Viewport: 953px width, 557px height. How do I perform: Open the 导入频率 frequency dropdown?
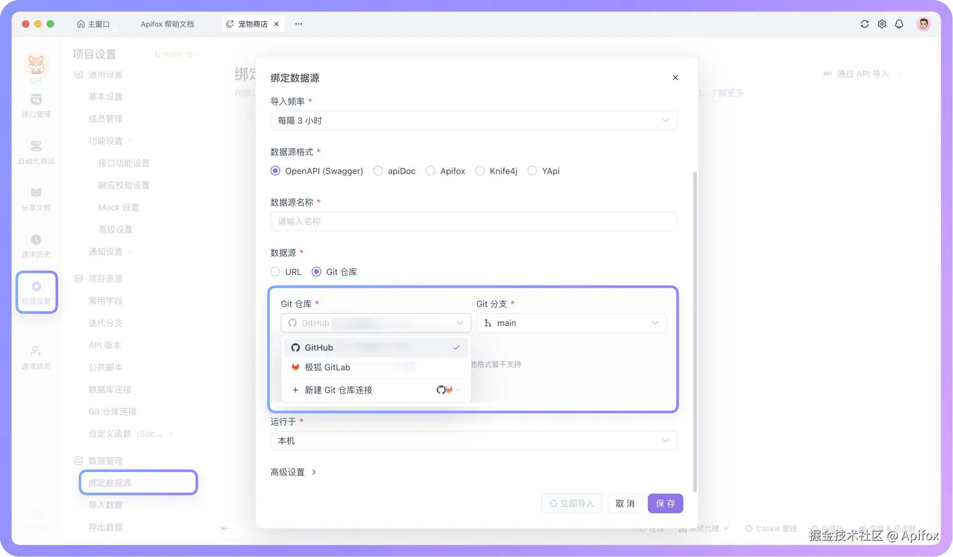click(473, 120)
